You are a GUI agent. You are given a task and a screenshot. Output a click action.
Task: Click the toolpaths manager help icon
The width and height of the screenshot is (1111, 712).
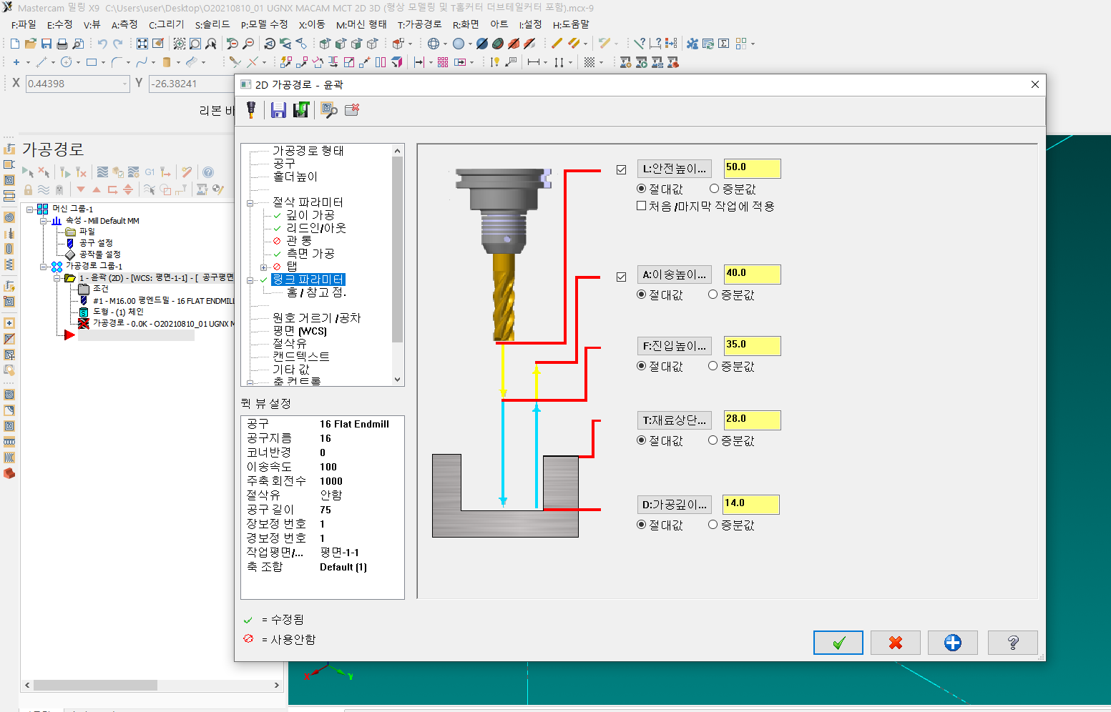click(208, 172)
